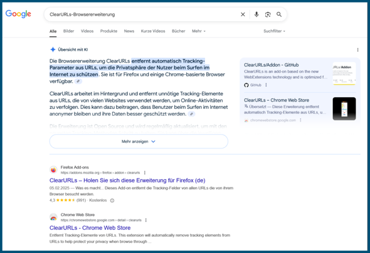
Task: Open image search with camera lens icon
Action: [268, 14]
